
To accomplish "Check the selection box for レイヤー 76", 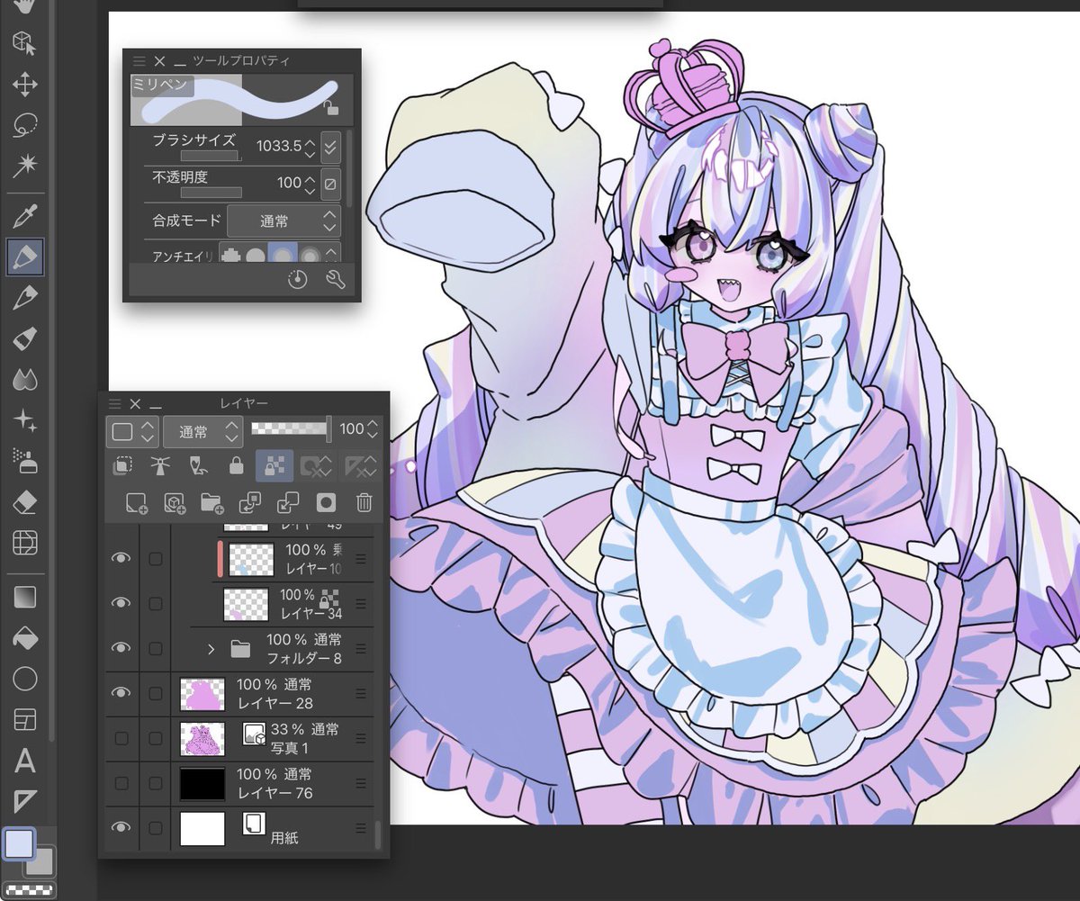I will [156, 783].
